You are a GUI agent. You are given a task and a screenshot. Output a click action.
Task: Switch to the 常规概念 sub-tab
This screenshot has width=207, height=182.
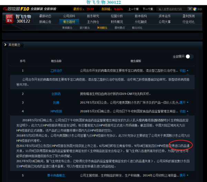(x=67, y=28)
